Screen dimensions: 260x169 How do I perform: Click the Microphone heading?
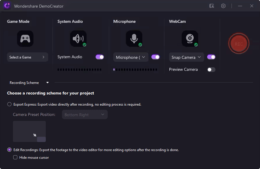[124, 21]
